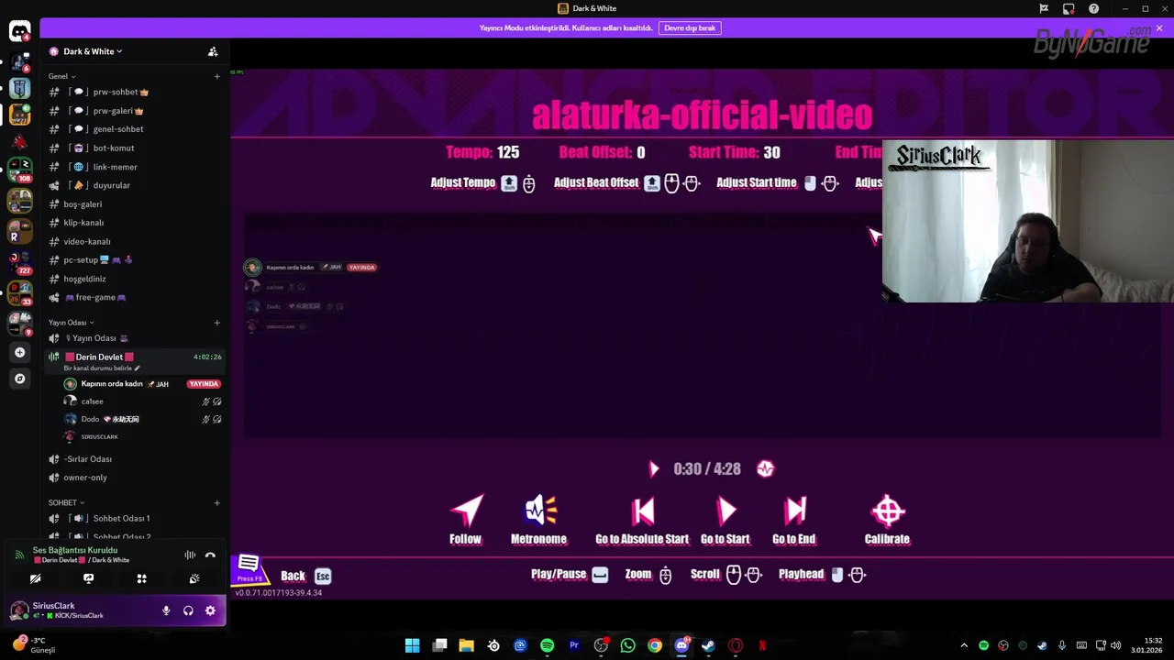Click the Add a Server plus icon
Image resolution: width=1174 pixels, height=660 pixels.
[x=20, y=352]
